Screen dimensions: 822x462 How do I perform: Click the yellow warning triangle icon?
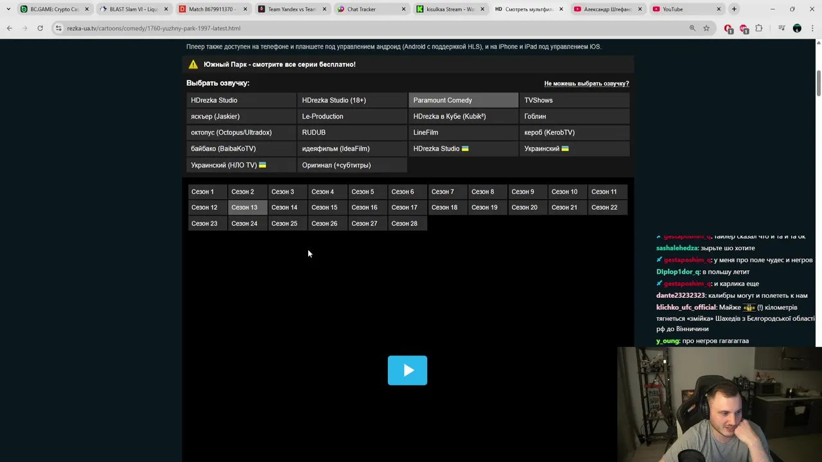click(x=193, y=64)
